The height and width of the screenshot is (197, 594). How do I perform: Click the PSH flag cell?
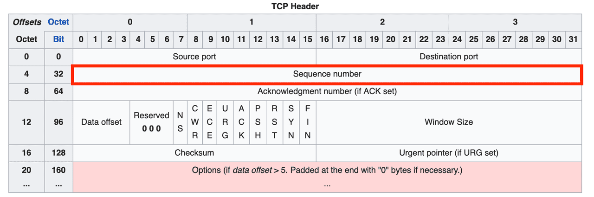coord(258,122)
